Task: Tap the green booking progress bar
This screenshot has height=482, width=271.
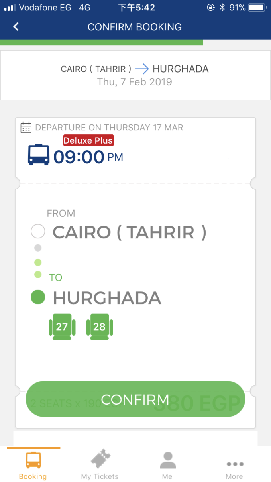Action: (101, 43)
